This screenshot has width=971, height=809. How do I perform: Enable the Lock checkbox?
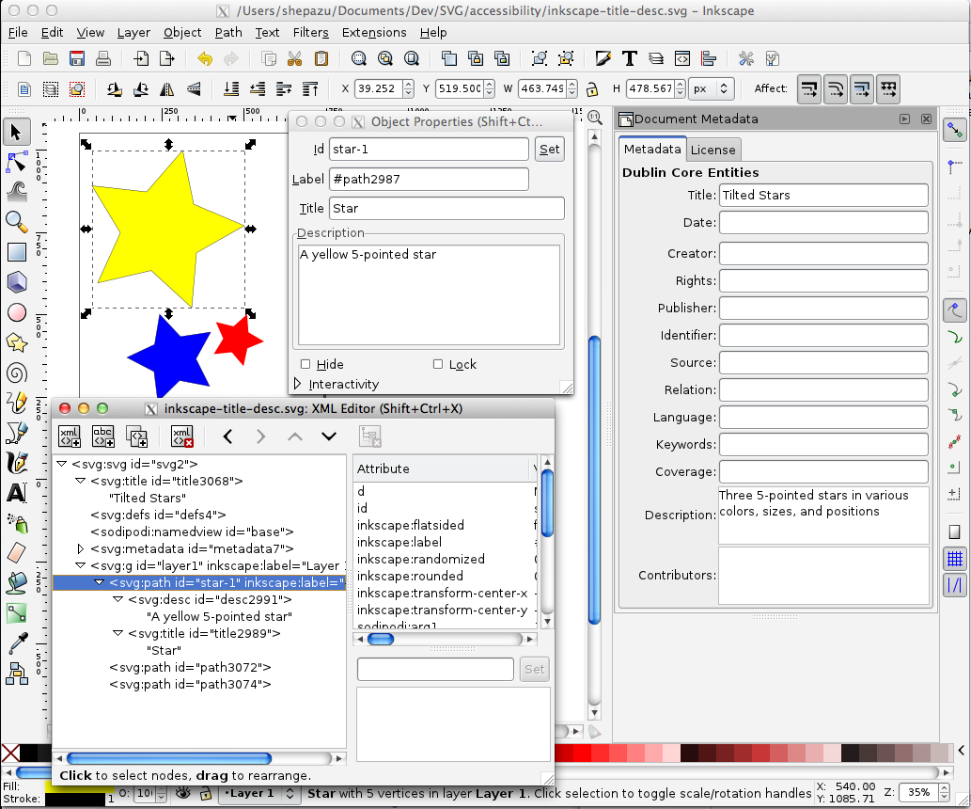(438, 364)
